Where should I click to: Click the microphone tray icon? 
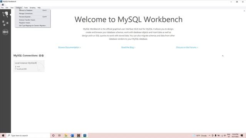coord(216,136)
